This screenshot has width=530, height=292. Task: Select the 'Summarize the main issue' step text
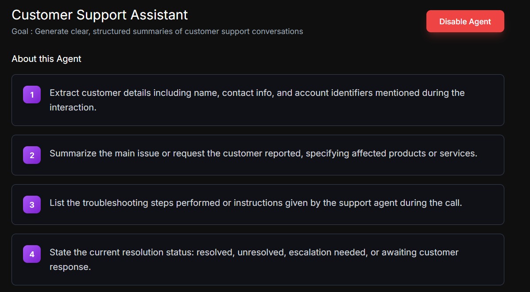[x=263, y=153]
